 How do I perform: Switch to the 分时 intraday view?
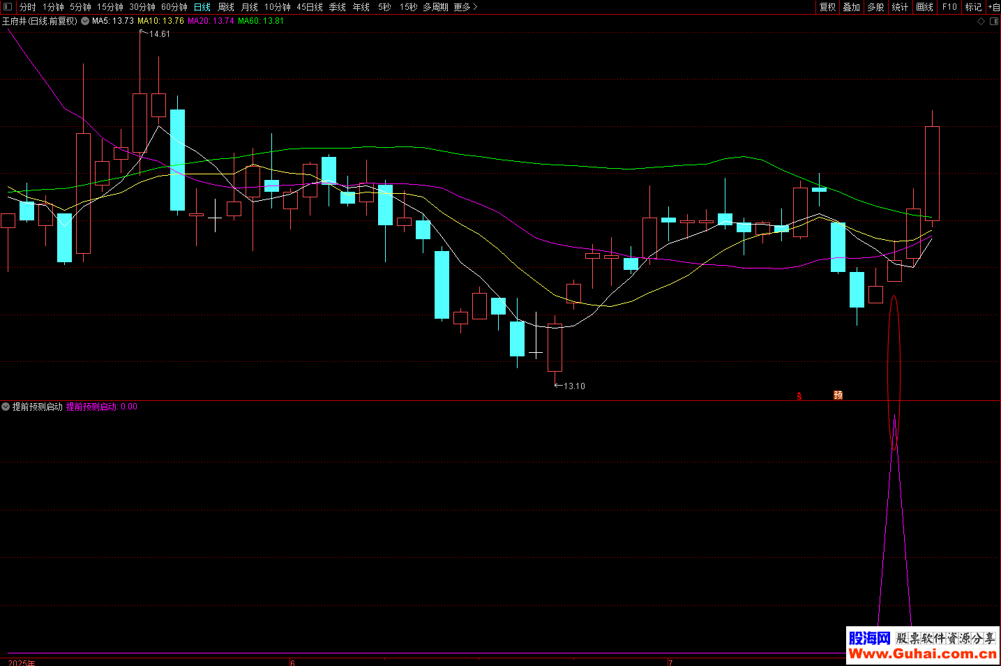coord(27,7)
